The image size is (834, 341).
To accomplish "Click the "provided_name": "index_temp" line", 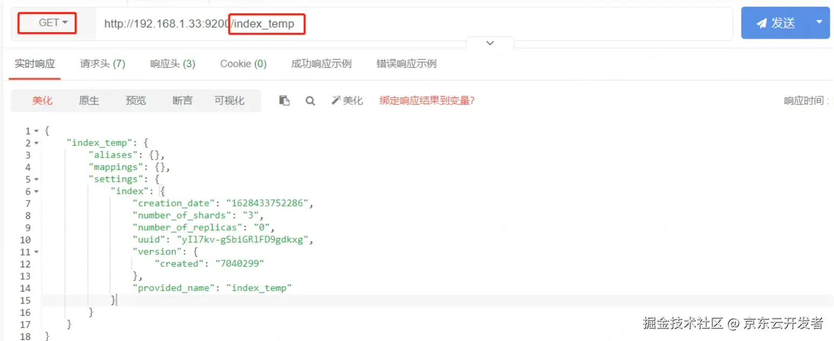I will [x=212, y=288].
